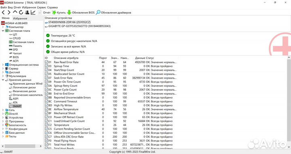Image resolution: width=291 pixels, height=154 pixels.
Task: Toggle Seek Error Rate checkbox
Action: (x=46, y=78)
